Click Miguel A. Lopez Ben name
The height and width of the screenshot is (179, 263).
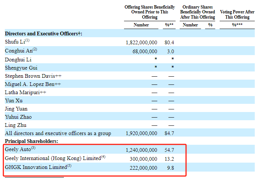[x=33, y=84]
